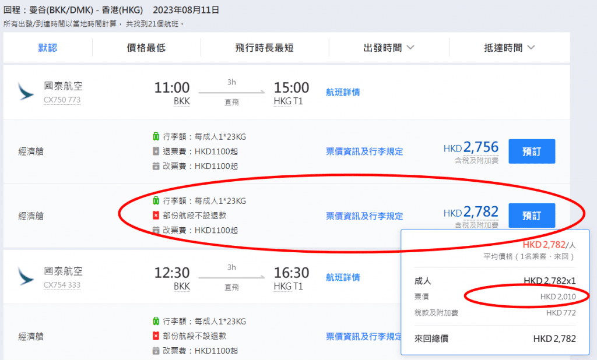Expand the 出發時間 sort dropdown
This screenshot has width=597, height=360.
389,48
